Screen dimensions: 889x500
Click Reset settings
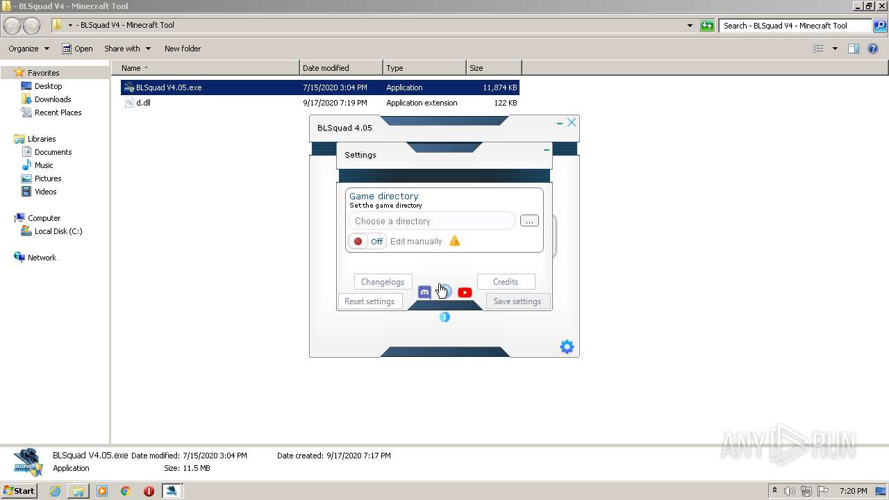coord(369,301)
